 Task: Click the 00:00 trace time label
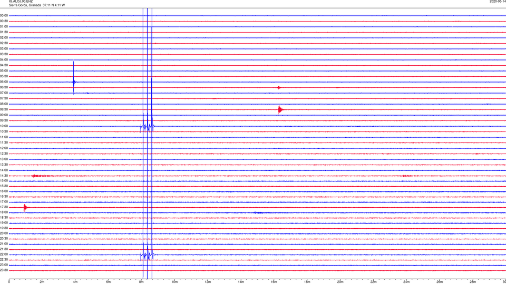[x=4, y=15]
